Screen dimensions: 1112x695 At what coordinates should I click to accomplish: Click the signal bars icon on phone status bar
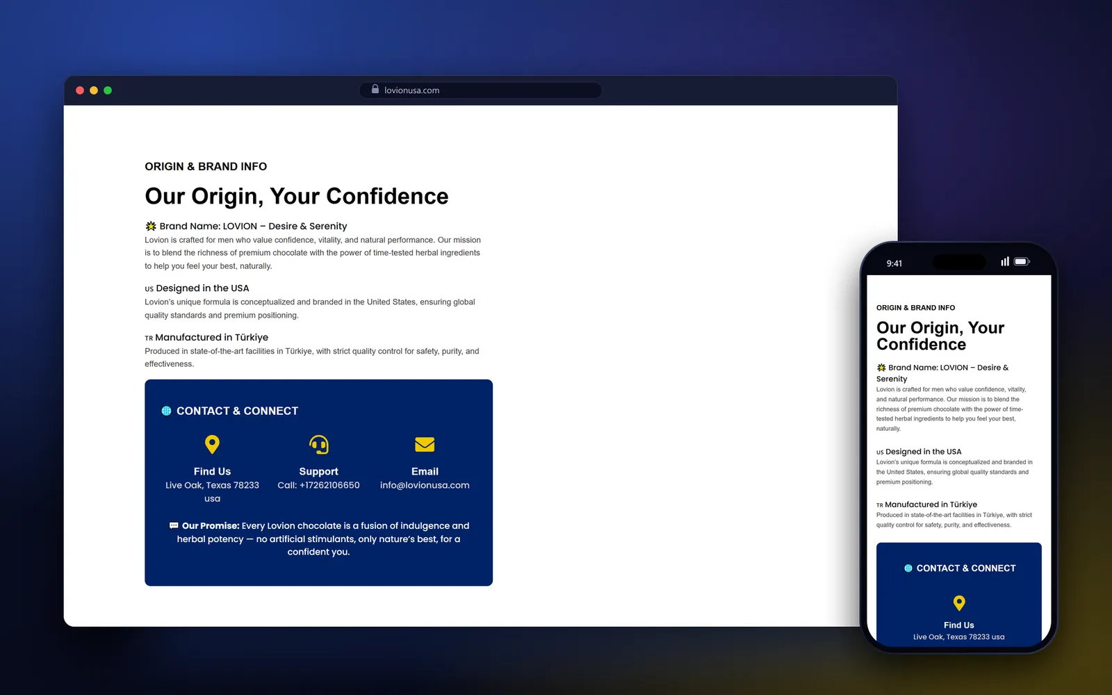(x=1005, y=261)
